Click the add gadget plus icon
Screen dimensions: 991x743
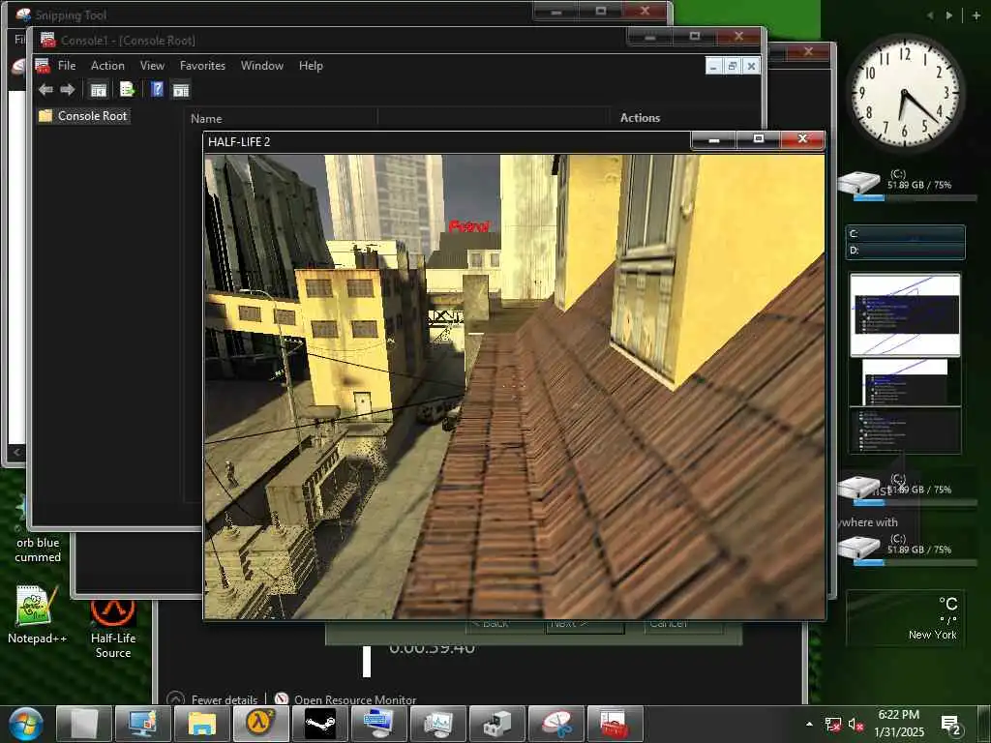coord(976,15)
